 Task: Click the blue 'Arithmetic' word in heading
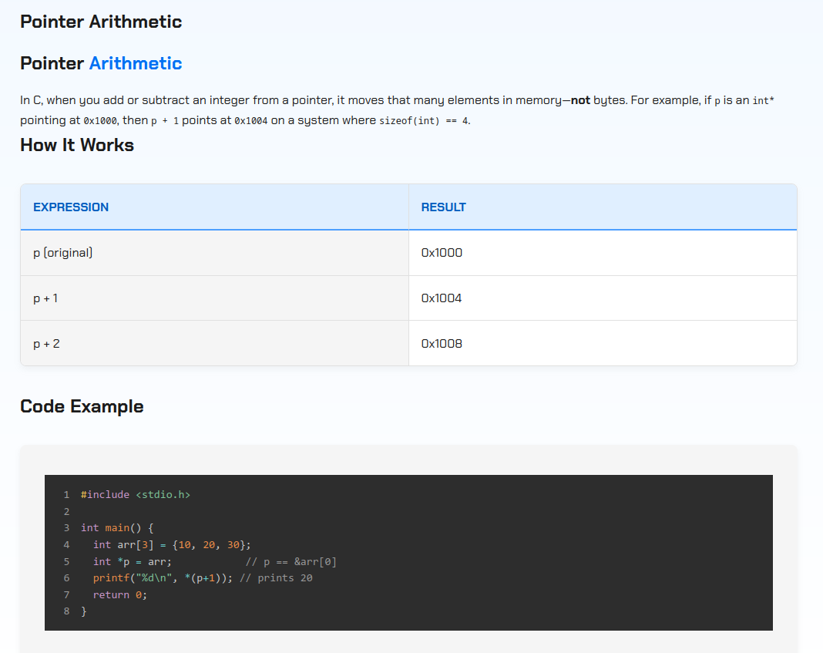(x=136, y=63)
